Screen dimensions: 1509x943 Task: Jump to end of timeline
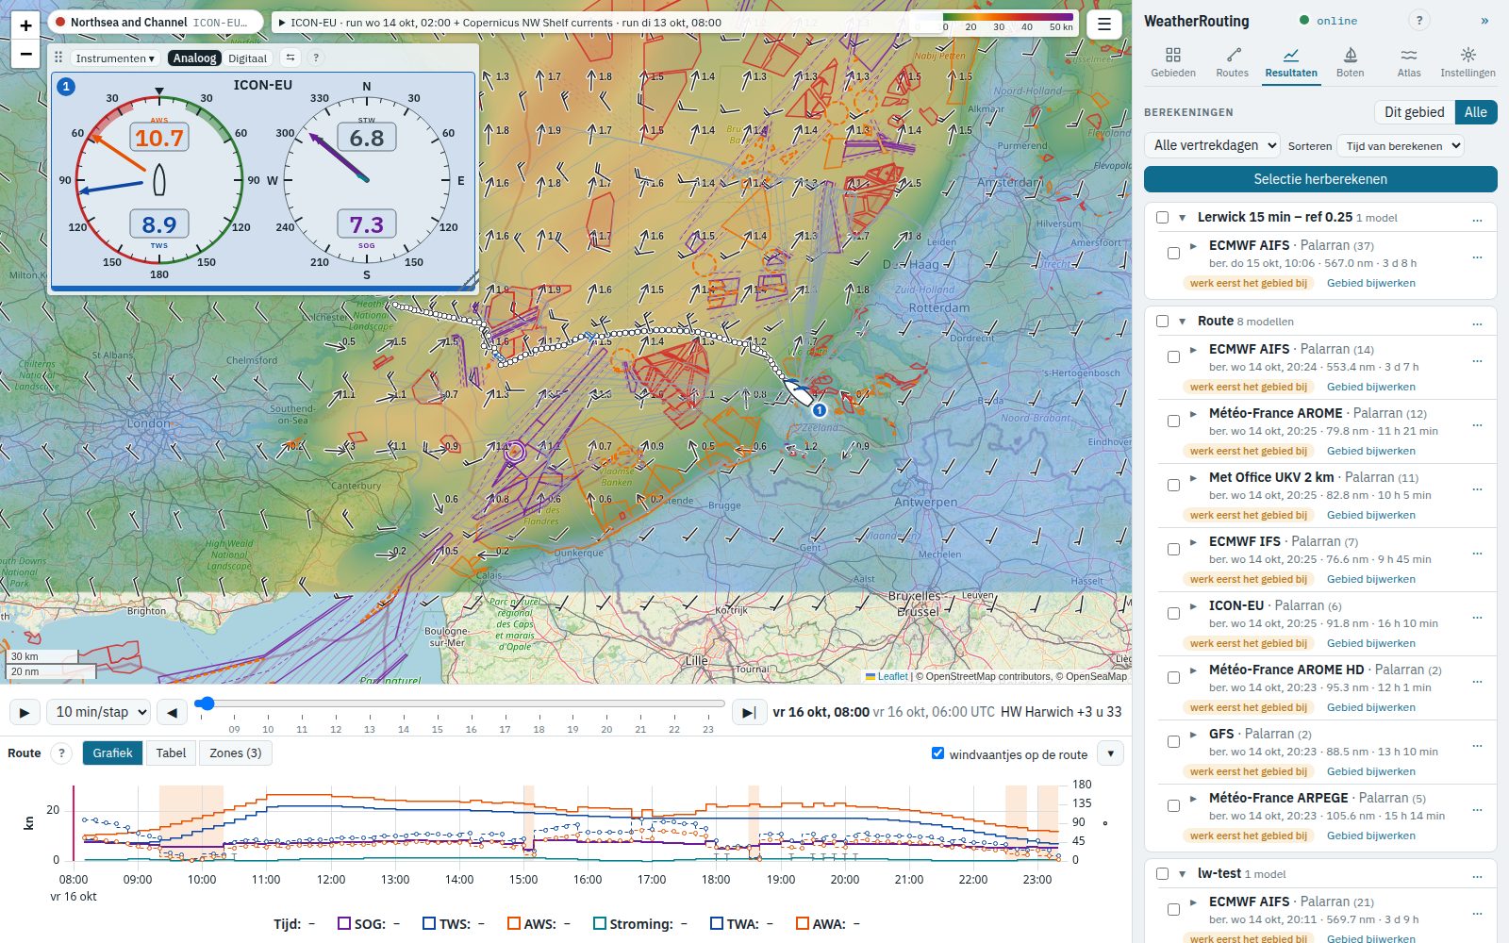tap(748, 712)
